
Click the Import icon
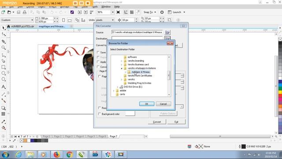click(80, 12)
